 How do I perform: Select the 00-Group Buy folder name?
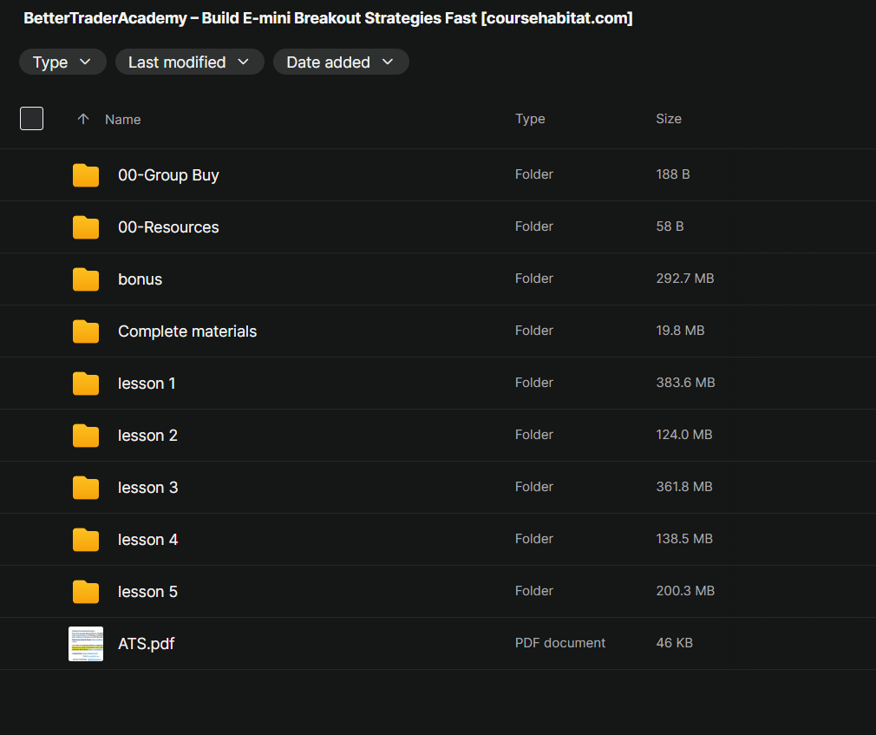click(168, 175)
